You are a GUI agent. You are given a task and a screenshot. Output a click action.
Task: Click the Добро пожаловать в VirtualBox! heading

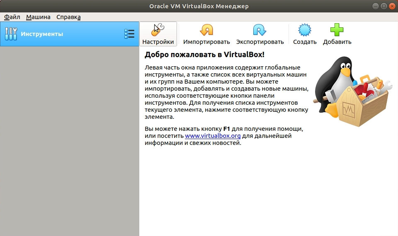[204, 55]
